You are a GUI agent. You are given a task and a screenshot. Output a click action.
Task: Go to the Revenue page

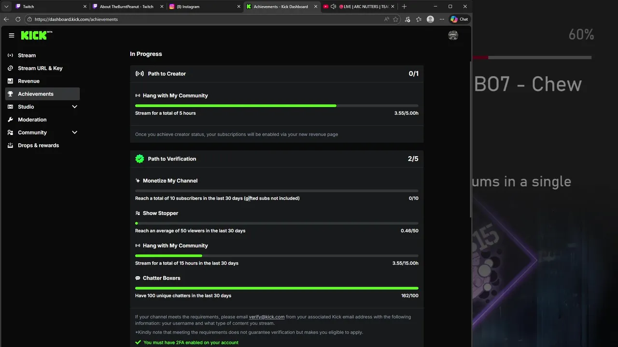click(x=42, y=81)
